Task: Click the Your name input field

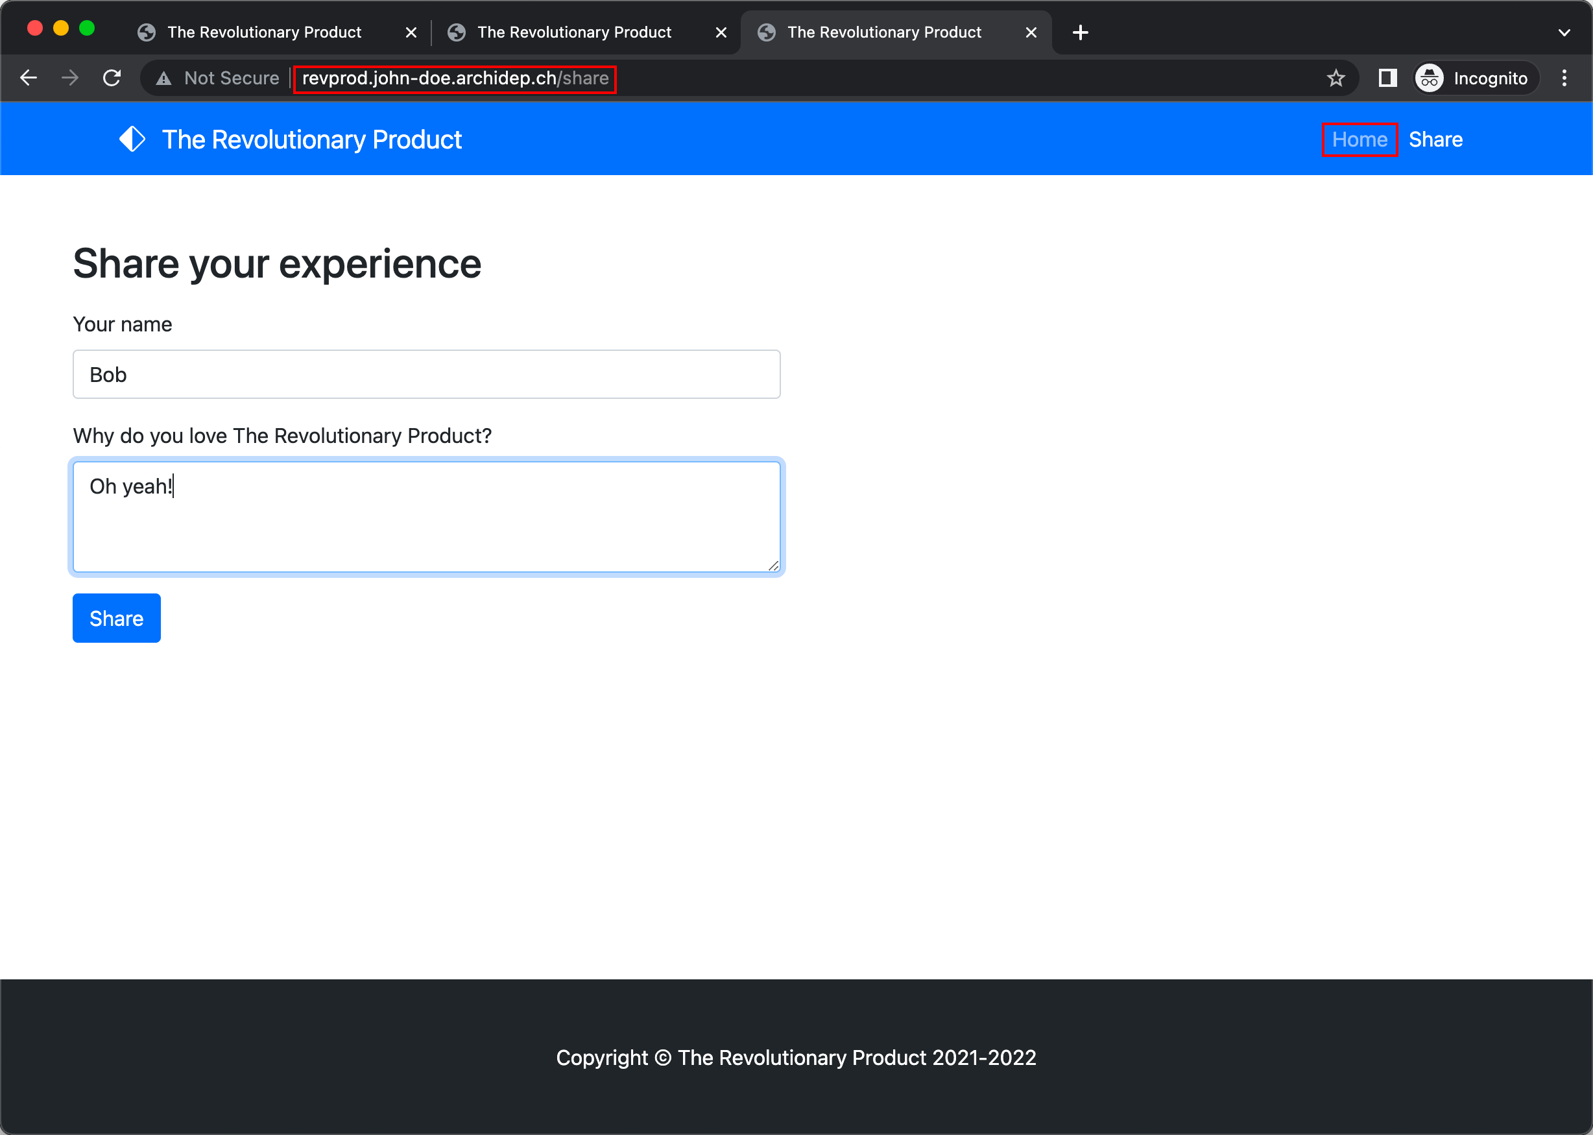Action: pos(425,374)
